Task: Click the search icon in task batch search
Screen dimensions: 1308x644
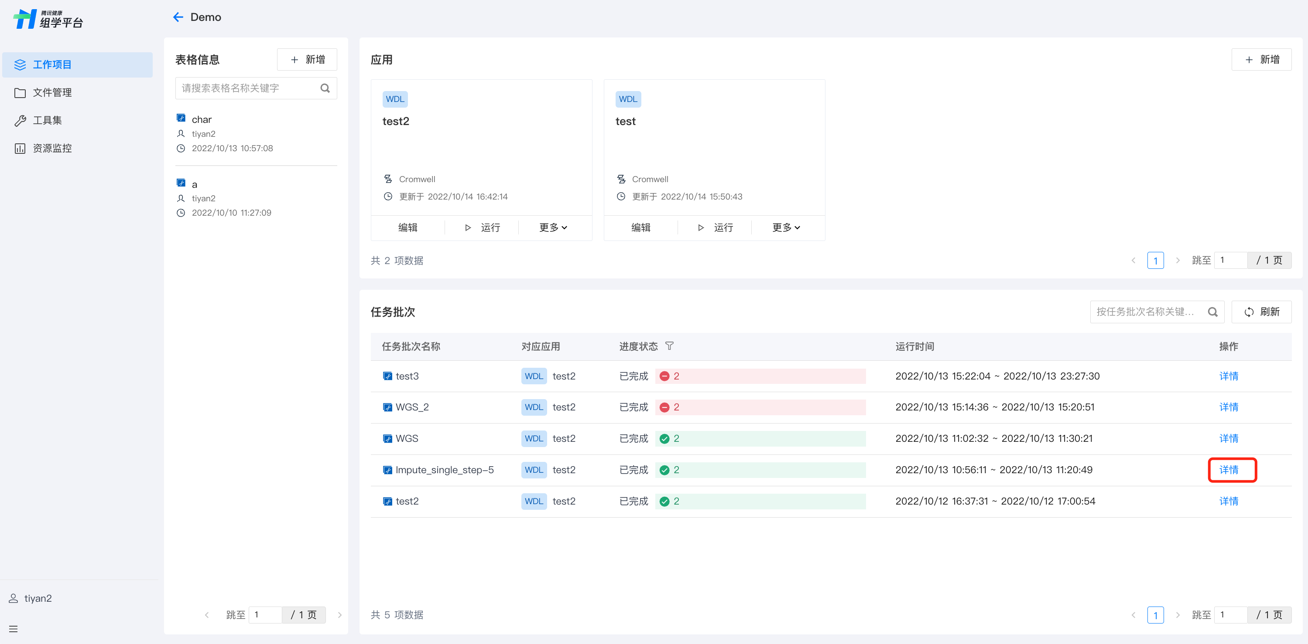Action: point(1212,312)
